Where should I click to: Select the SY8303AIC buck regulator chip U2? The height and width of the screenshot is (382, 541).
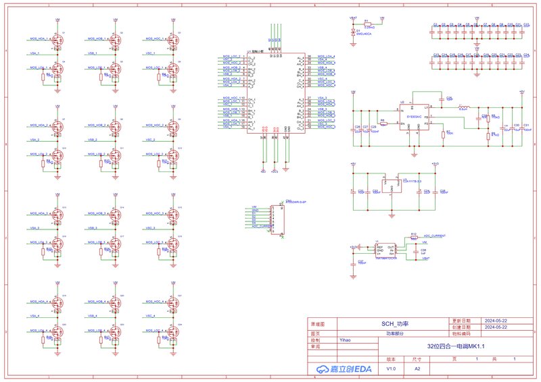tap(415, 117)
